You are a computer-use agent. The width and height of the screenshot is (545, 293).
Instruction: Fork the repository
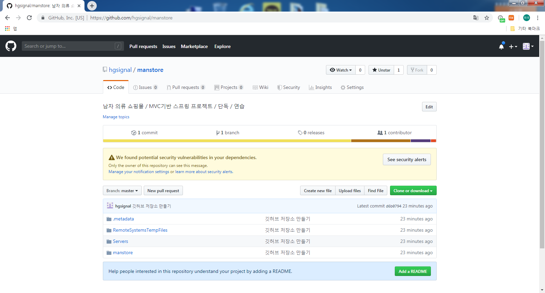pyautogui.click(x=417, y=70)
